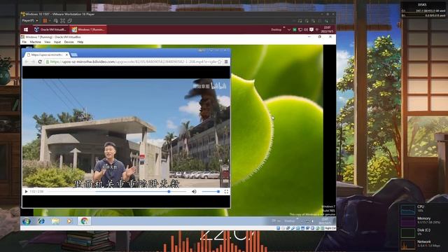
Task: Switch to the Oracle VM VirtualBox taskbar button
Action: point(50,29)
